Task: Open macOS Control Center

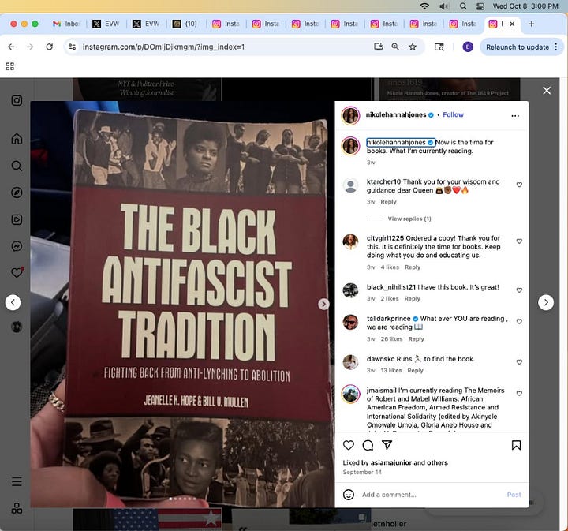Action: pyautogui.click(x=480, y=6)
